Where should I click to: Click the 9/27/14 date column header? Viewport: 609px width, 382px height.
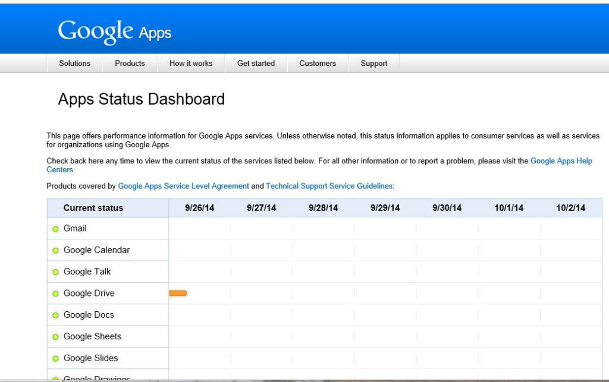click(x=262, y=208)
